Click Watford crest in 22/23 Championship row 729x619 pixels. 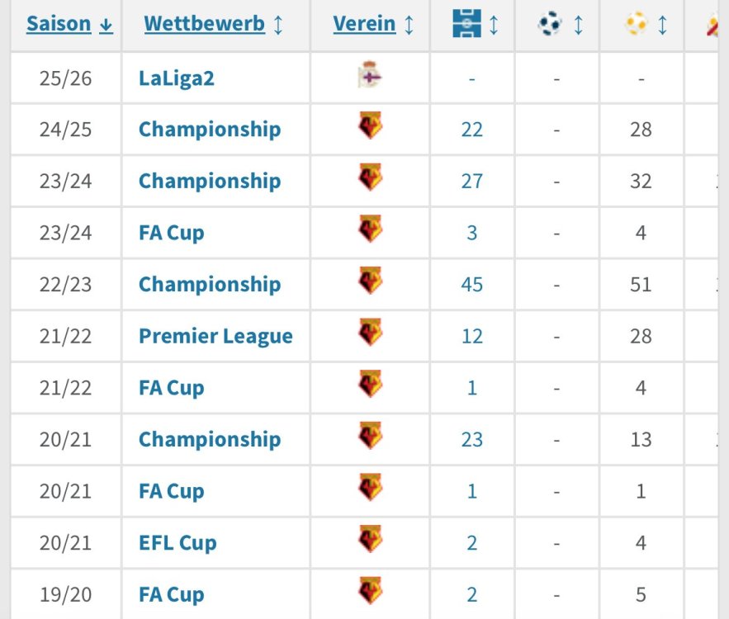coord(370,281)
